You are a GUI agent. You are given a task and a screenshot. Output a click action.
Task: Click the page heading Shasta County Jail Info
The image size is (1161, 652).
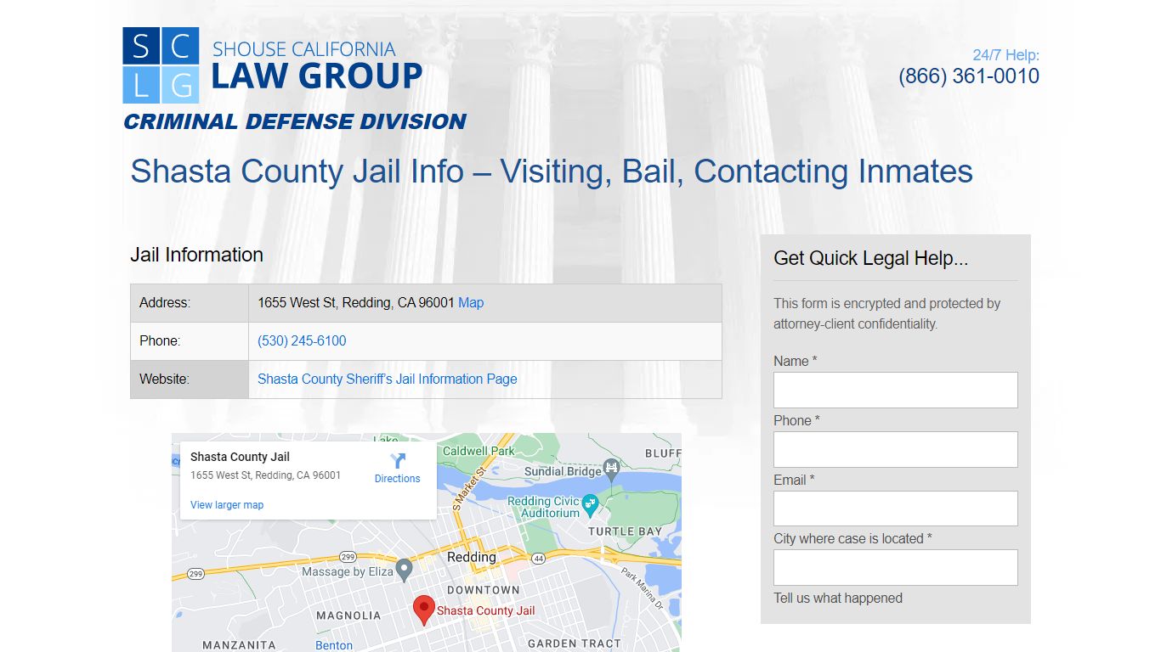click(552, 171)
